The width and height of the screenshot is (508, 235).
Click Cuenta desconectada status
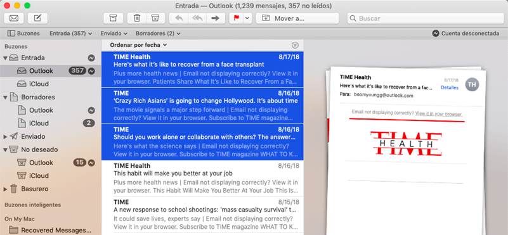pyautogui.click(x=466, y=34)
